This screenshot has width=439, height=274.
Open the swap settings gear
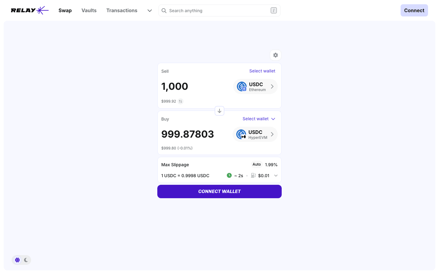pos(276,55)
